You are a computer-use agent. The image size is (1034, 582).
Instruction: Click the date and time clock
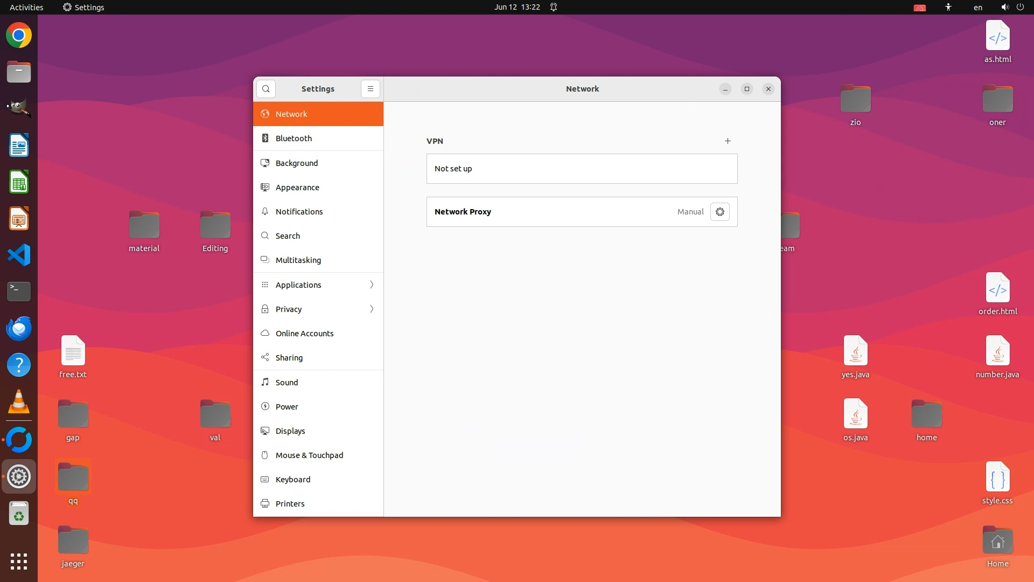(517, 7)
